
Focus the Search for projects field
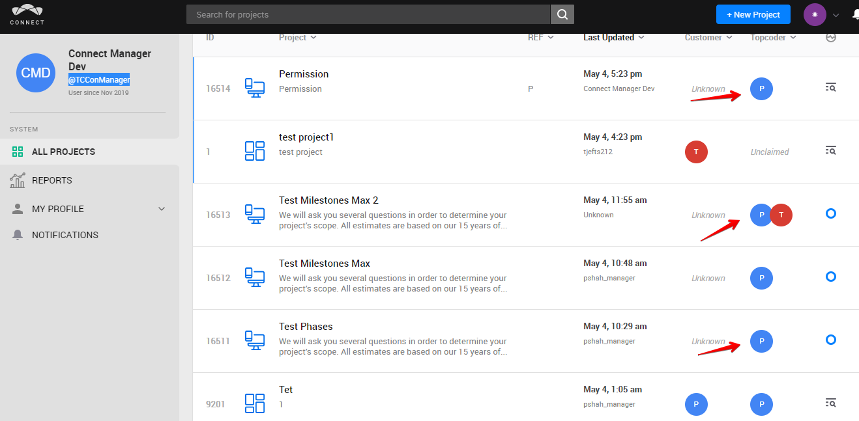point(368,14)
